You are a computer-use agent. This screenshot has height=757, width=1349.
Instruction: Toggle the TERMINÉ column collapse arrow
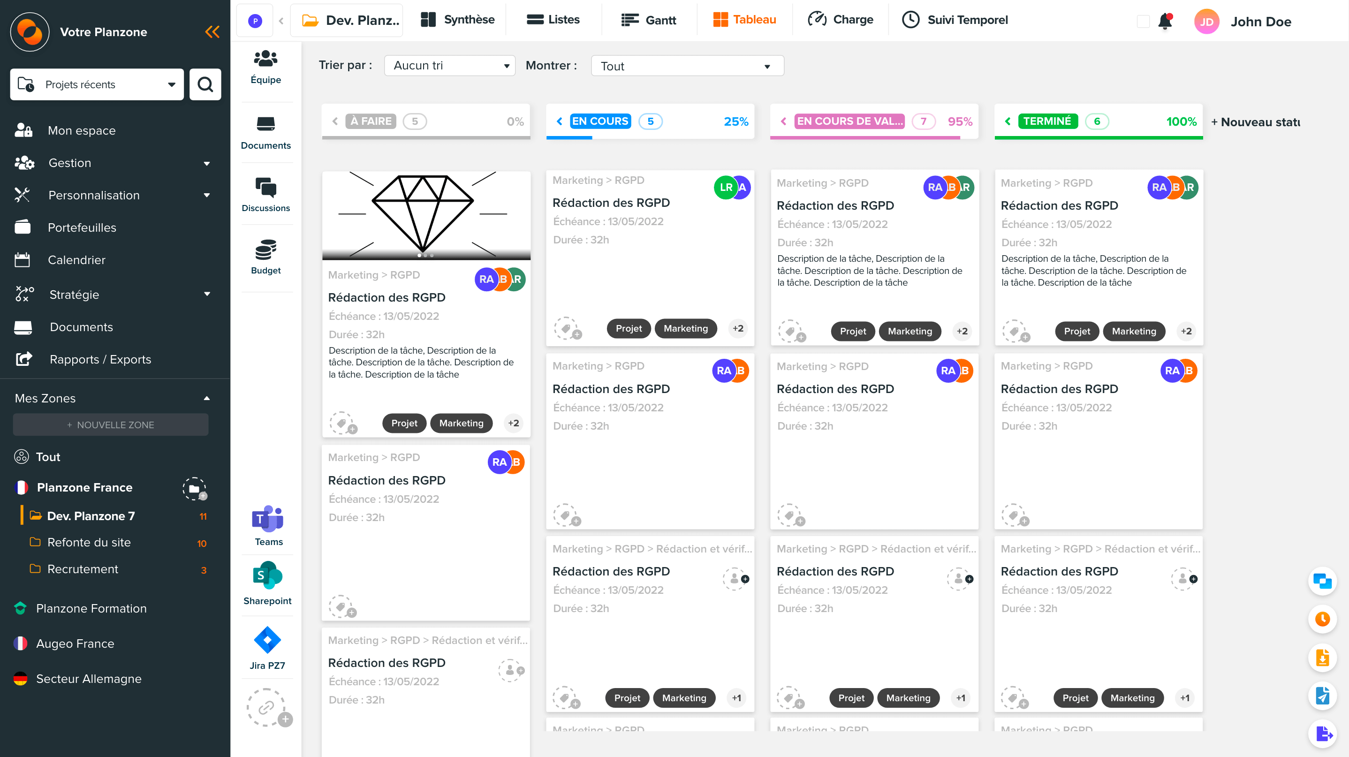(1008, 121)
